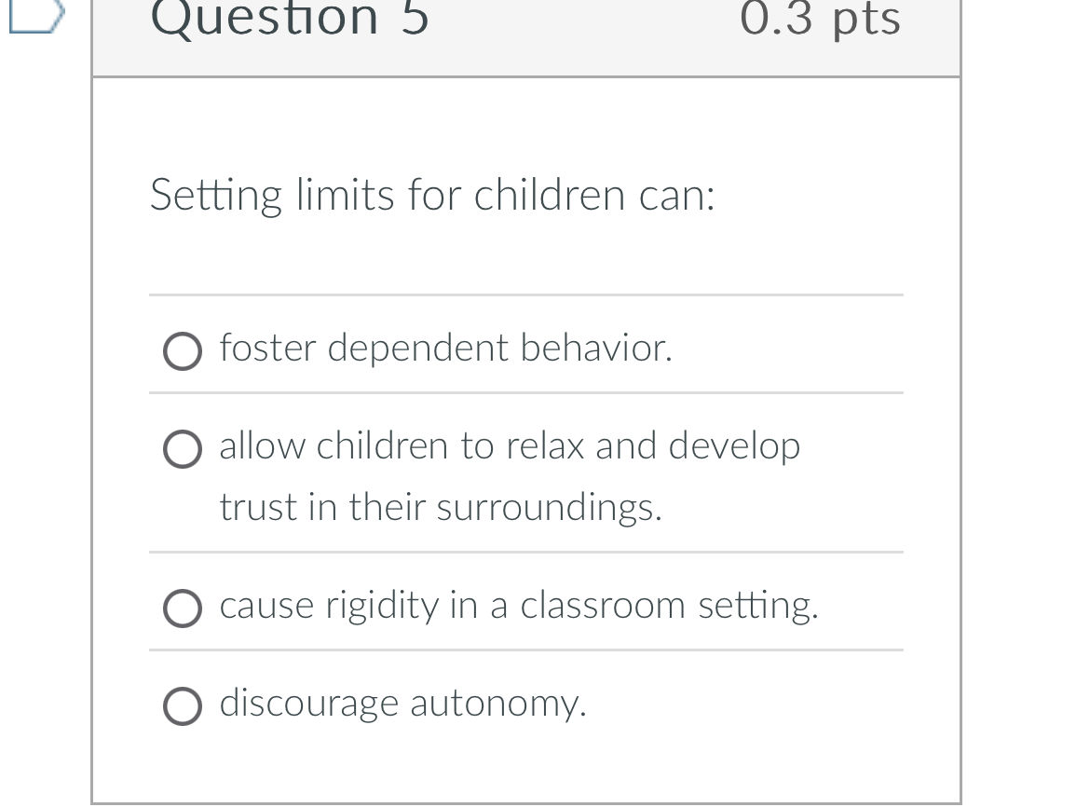Screen dimensions: 1076x807
Task: Click the last answer option's circle
Action: (x=184, y=708)
